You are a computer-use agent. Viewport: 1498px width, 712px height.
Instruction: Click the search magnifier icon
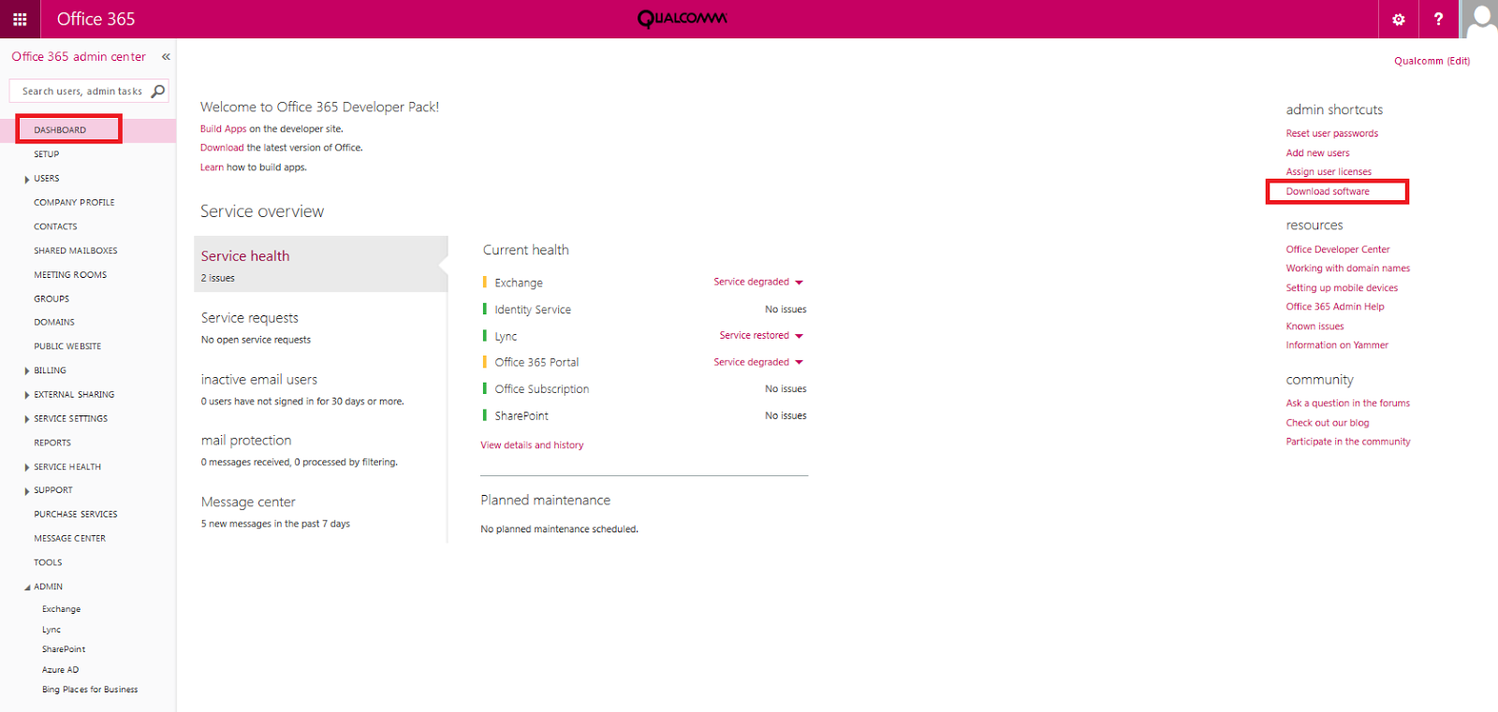[x=158, y=91]
